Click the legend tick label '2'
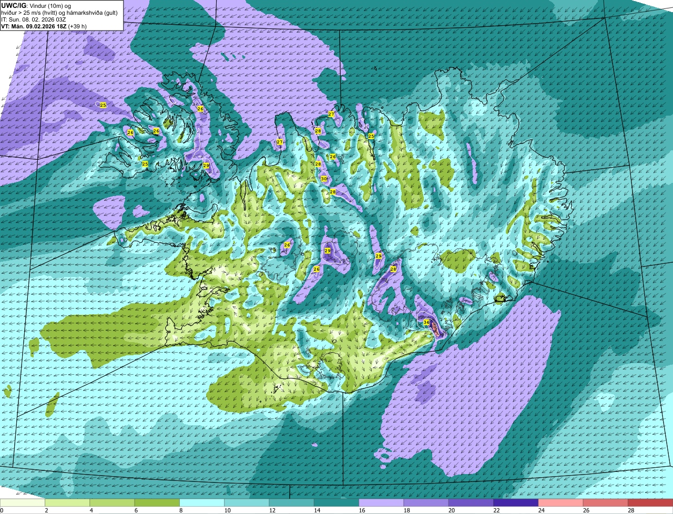Viewport: 673px width, 514px height. pyautogui.click(x=46, y=510)
